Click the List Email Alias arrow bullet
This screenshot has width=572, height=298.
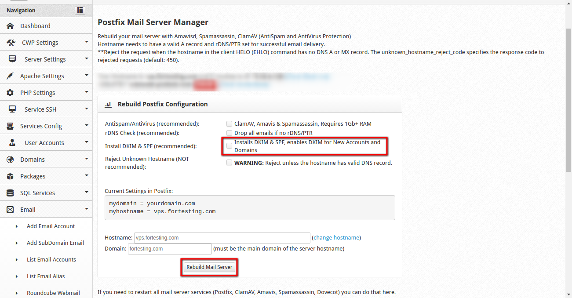[17, 276]
